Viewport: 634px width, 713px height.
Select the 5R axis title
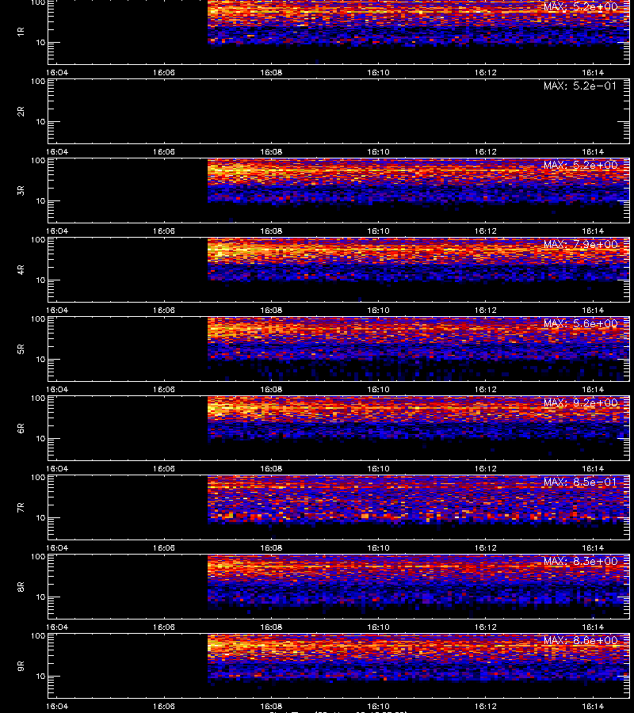click(x=21, y=349)
